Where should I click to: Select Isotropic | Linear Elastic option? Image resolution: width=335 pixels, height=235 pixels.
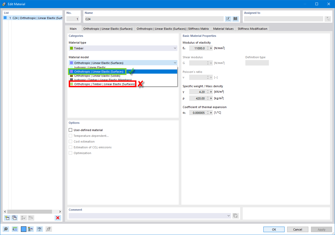(123, 67)
